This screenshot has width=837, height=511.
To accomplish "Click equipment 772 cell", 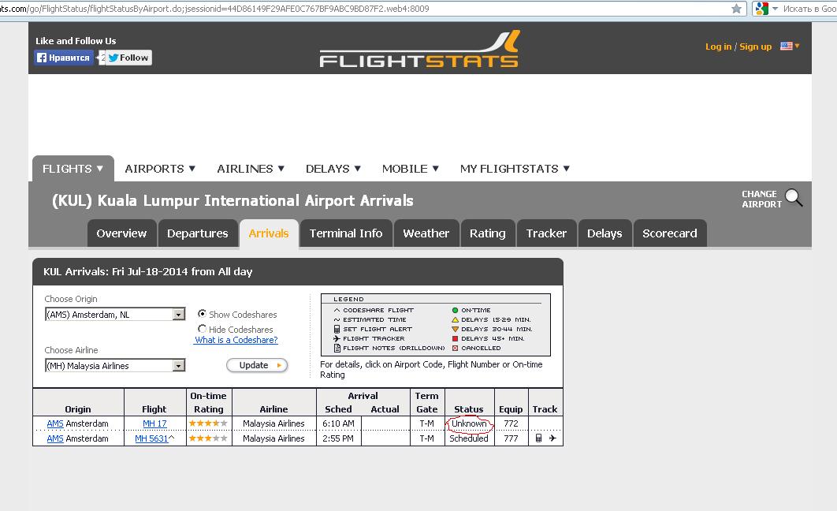I will 511,423.
